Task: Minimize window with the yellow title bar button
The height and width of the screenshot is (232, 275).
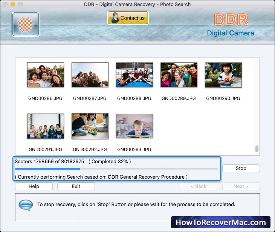Action: click(13, 4)
